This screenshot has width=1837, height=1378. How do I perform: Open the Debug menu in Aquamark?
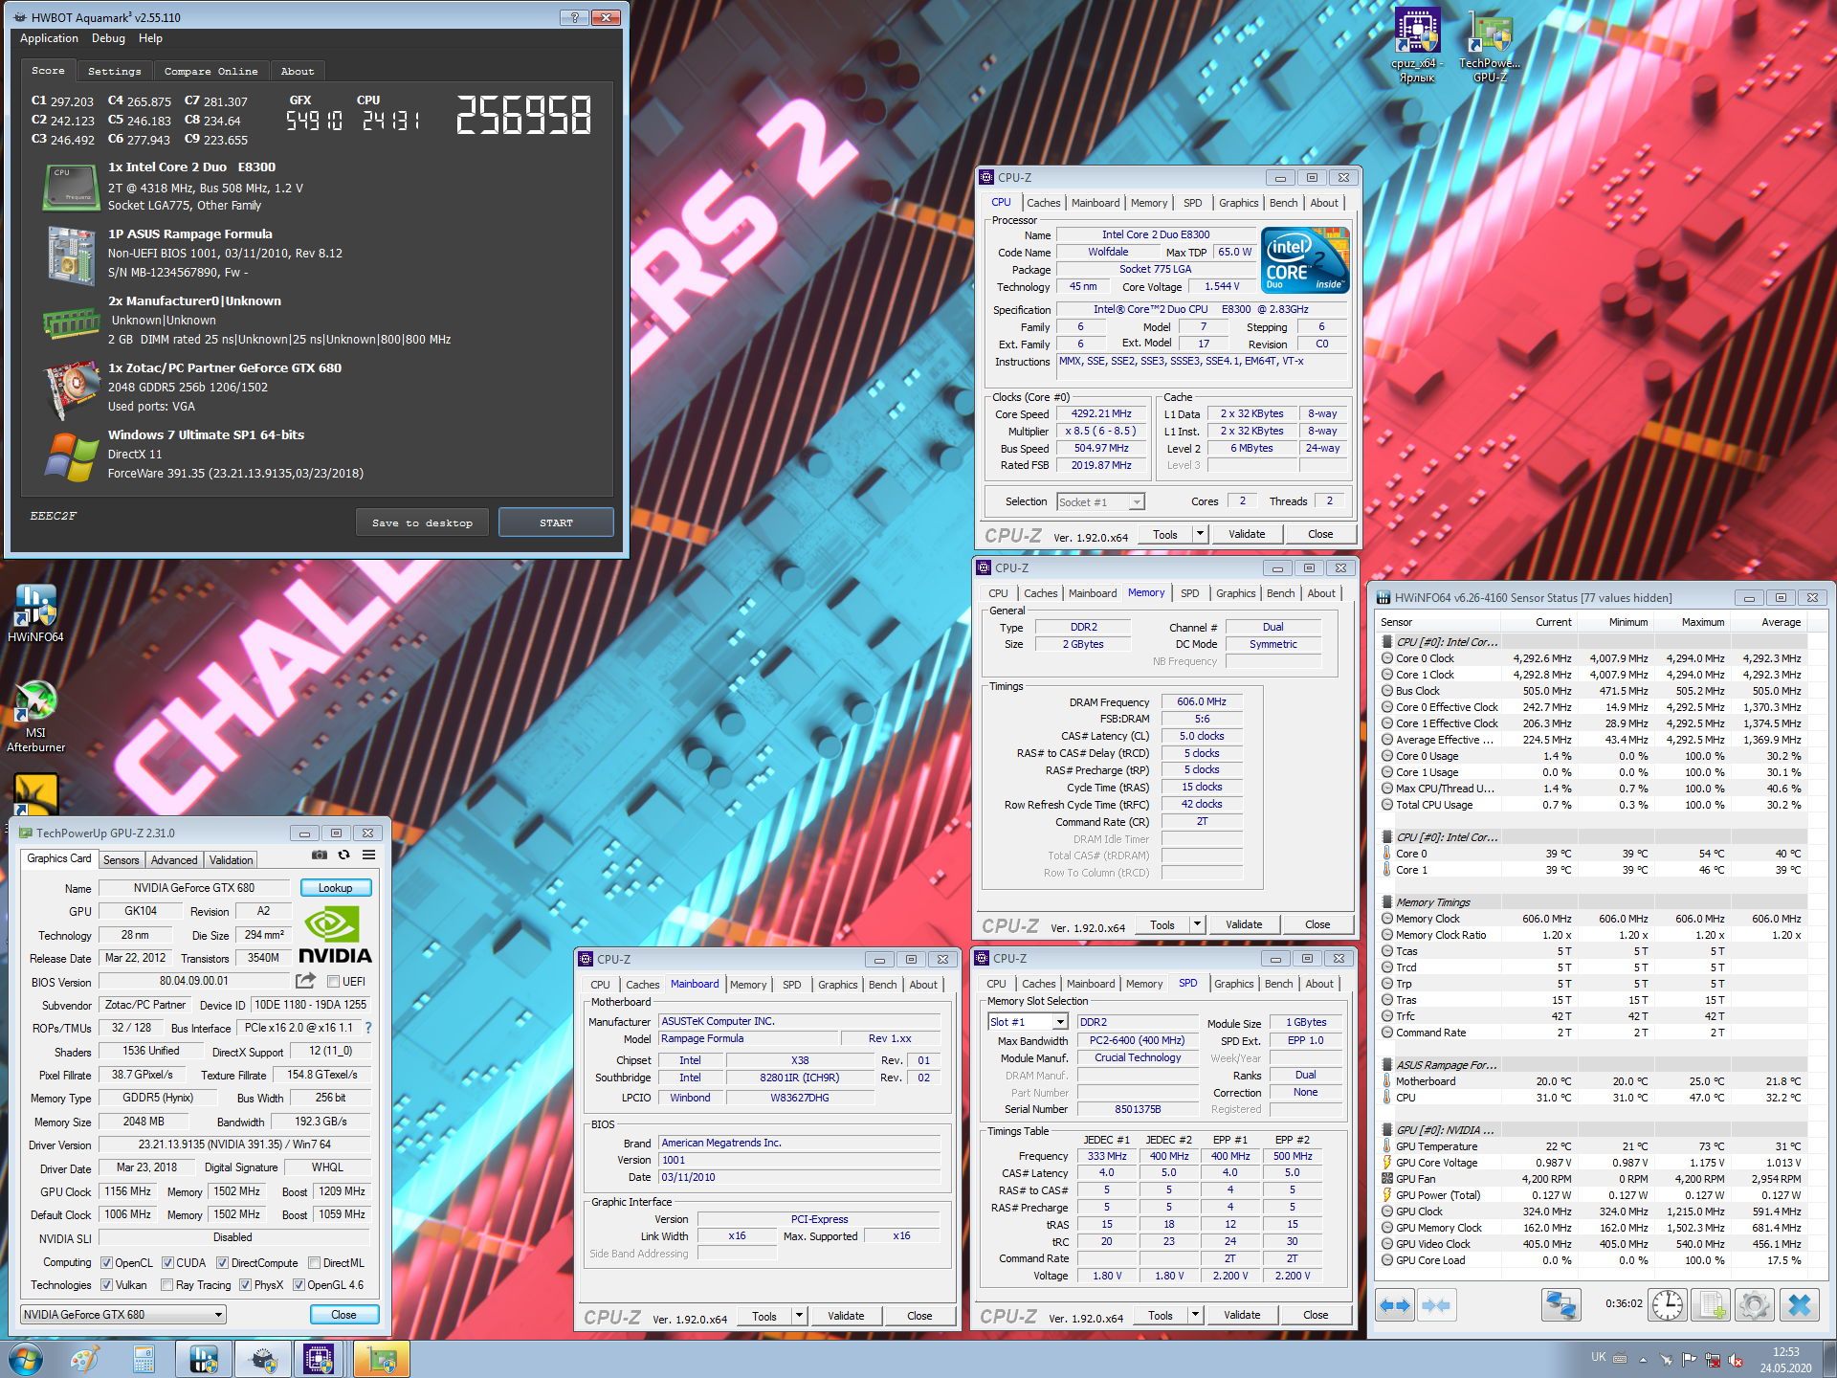[x=108, y=38]
